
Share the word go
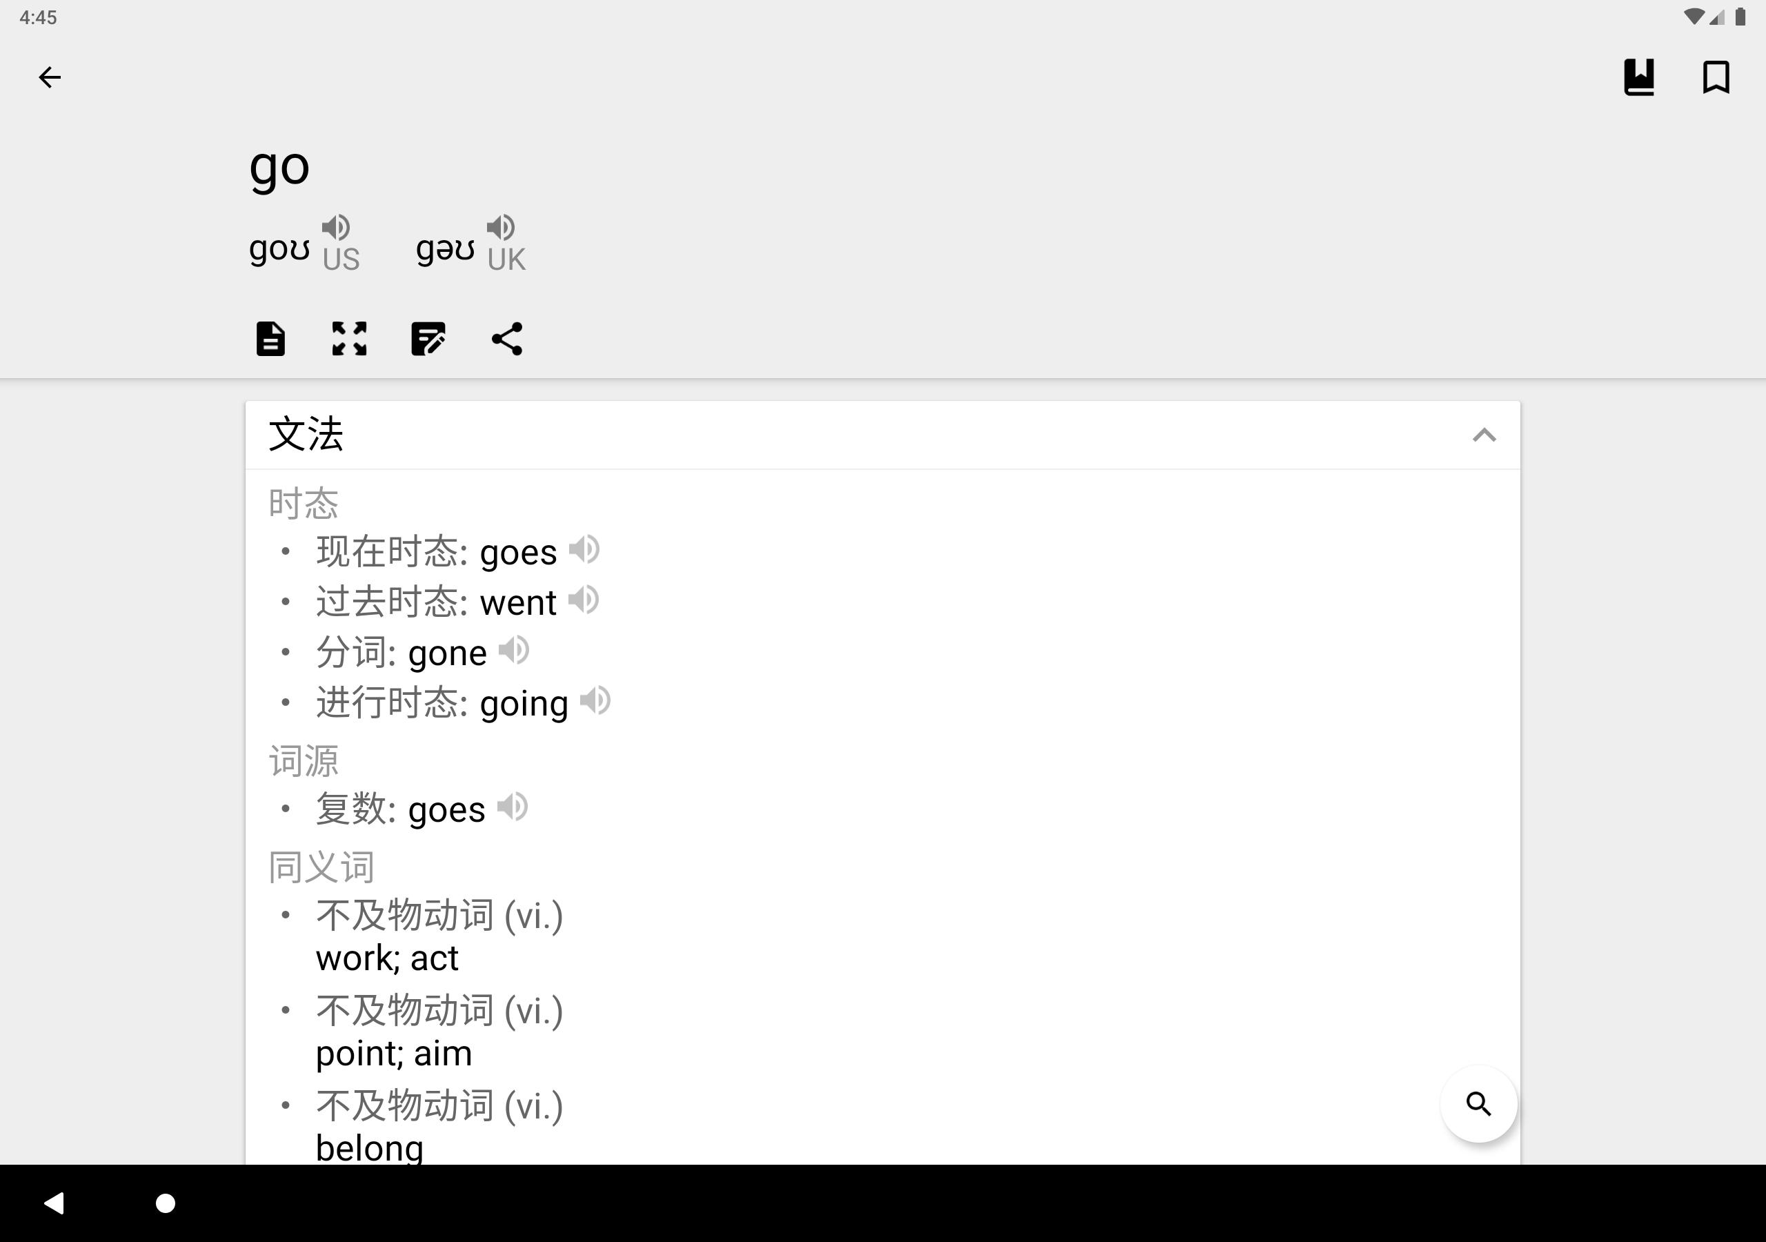coord(507,339)
